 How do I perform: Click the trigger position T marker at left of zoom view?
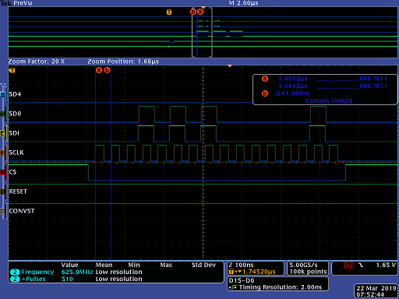(x=12, y=70)
